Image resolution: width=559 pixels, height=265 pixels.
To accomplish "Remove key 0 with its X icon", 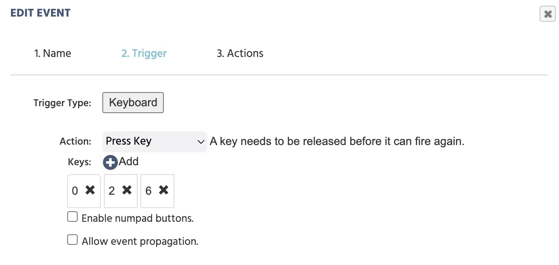I will point(90,190).
